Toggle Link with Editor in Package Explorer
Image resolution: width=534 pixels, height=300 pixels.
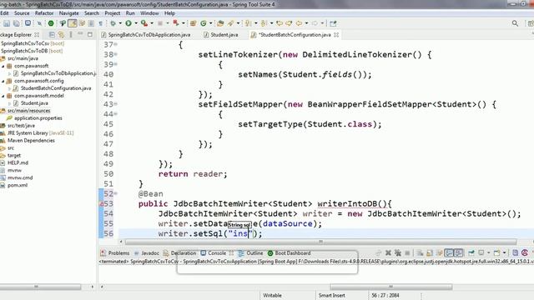coord(61,35)
